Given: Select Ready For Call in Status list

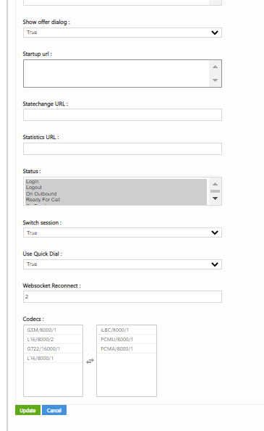Looking at the screenshot, I should [116, 200].
